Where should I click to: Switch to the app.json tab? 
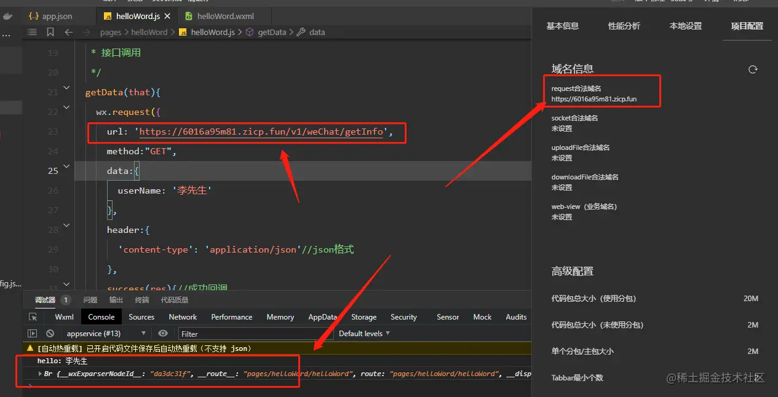coord(51,16)
